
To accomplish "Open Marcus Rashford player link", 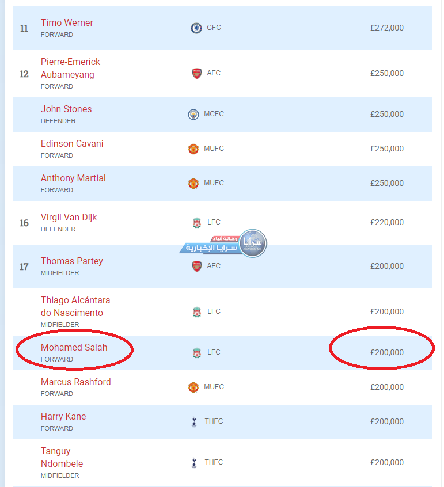I will point(75,382).
